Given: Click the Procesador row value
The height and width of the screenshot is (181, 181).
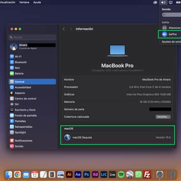Looking at the screenshot, I should click(x=150, y=87).
